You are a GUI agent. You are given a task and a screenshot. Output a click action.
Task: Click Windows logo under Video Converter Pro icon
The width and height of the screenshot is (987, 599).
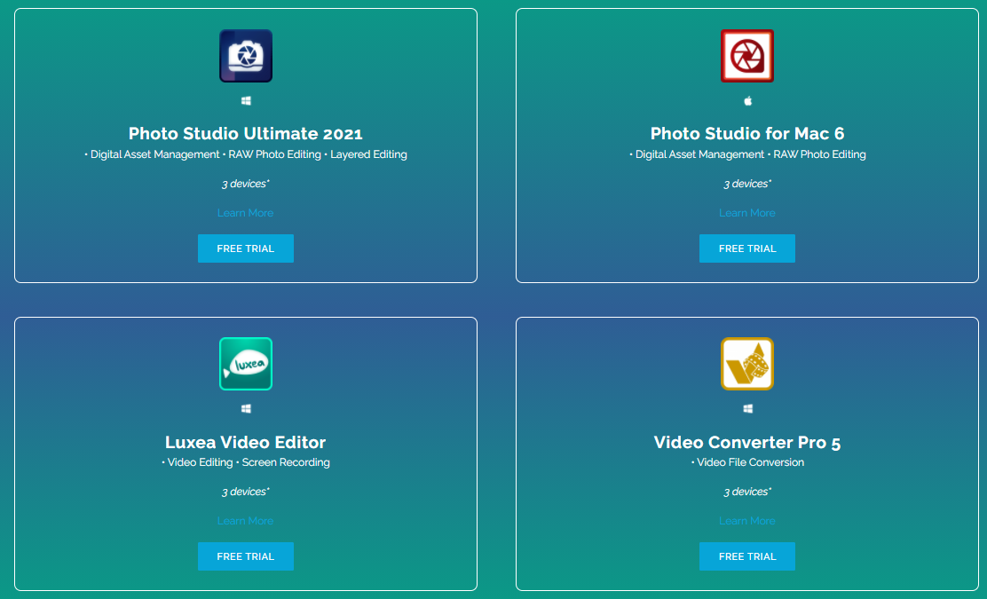coord(748,409)
